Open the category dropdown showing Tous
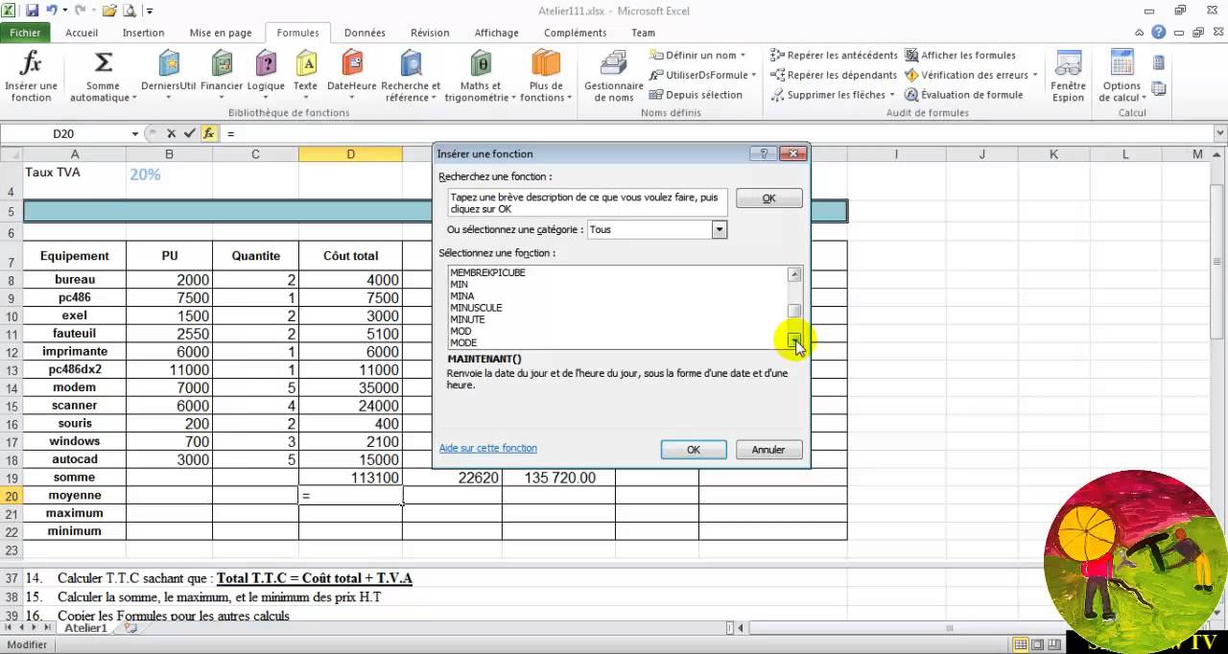 coord(719,229)
